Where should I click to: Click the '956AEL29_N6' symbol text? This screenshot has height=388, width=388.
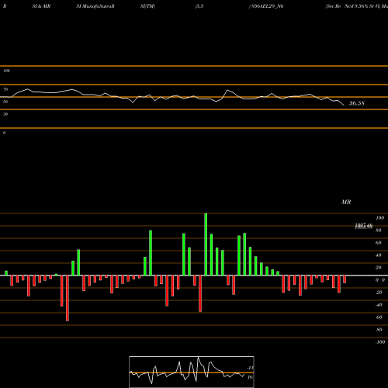point(267,6)
